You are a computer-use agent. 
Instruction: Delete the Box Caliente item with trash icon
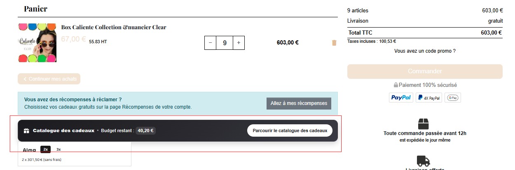tap(334, 42)
